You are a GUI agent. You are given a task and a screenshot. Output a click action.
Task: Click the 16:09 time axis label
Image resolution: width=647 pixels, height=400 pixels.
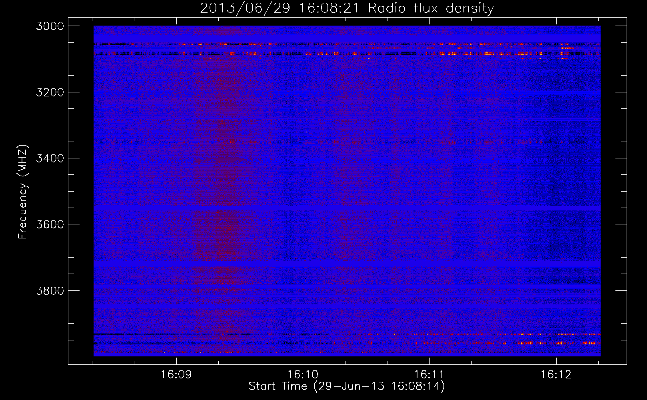point(176,374)
